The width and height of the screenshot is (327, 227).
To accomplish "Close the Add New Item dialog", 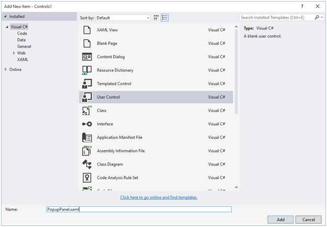I will [x=318, y=6].
